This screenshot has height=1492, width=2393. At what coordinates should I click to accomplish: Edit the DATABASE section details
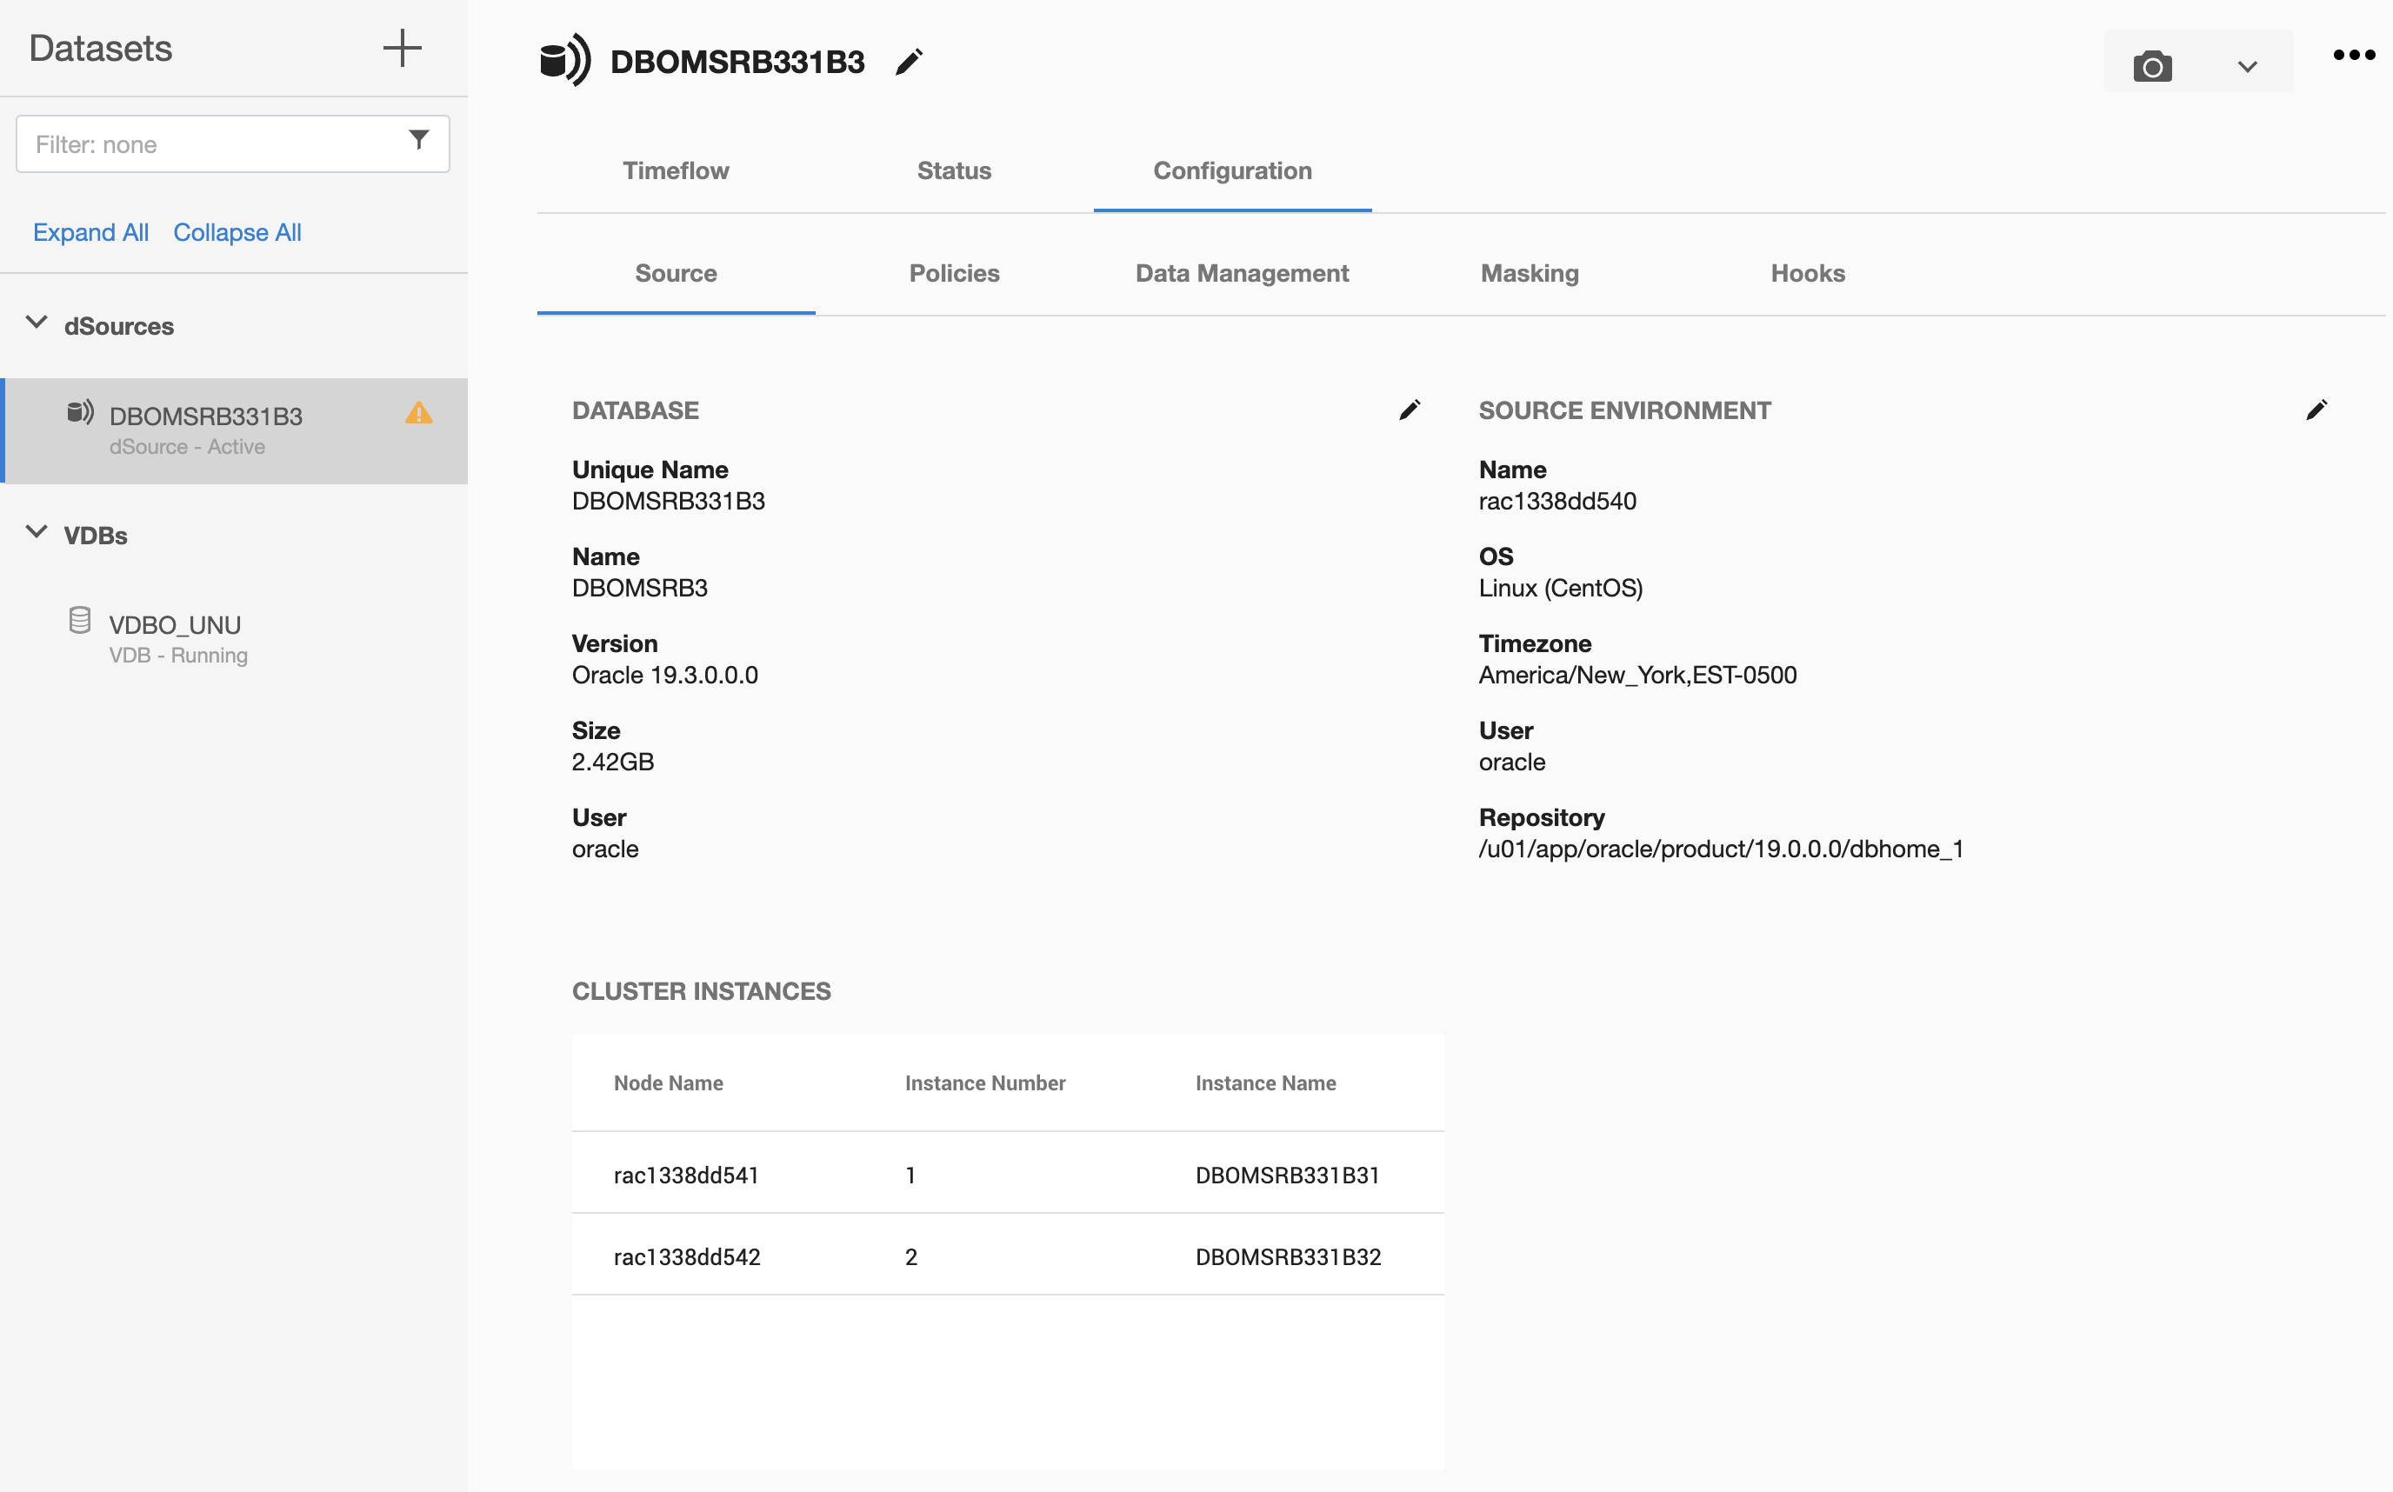click(x=1410, y=410)
